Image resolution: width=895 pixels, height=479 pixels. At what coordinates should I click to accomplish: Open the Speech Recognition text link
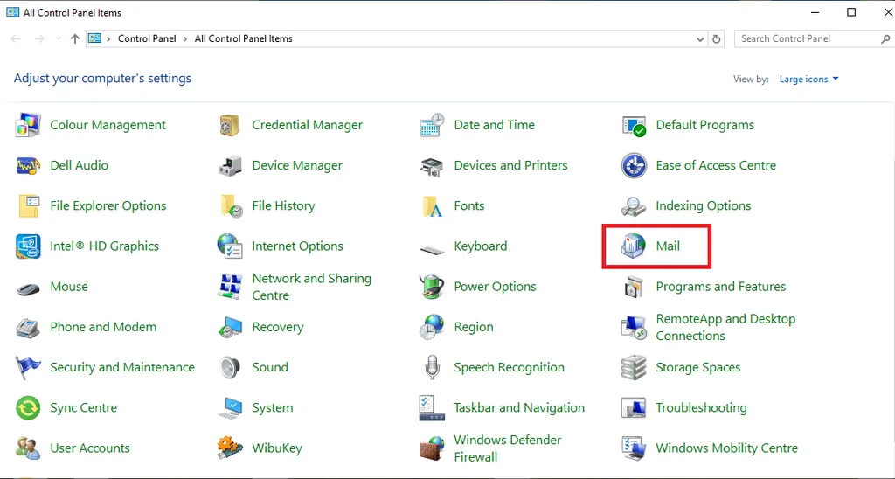coord(509,368)
